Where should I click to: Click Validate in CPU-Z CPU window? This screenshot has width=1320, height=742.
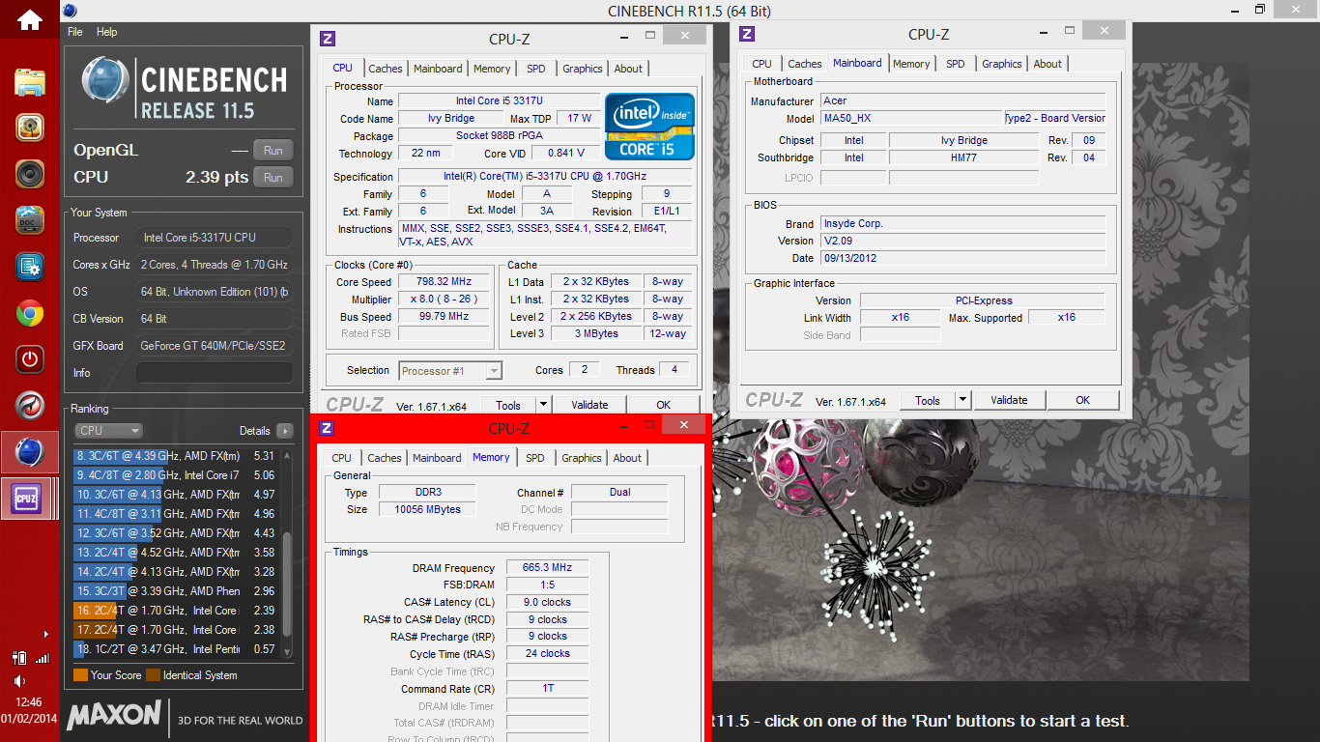coord(589,406)
